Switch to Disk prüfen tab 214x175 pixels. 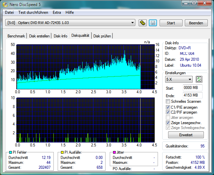[x=102, y=36]
